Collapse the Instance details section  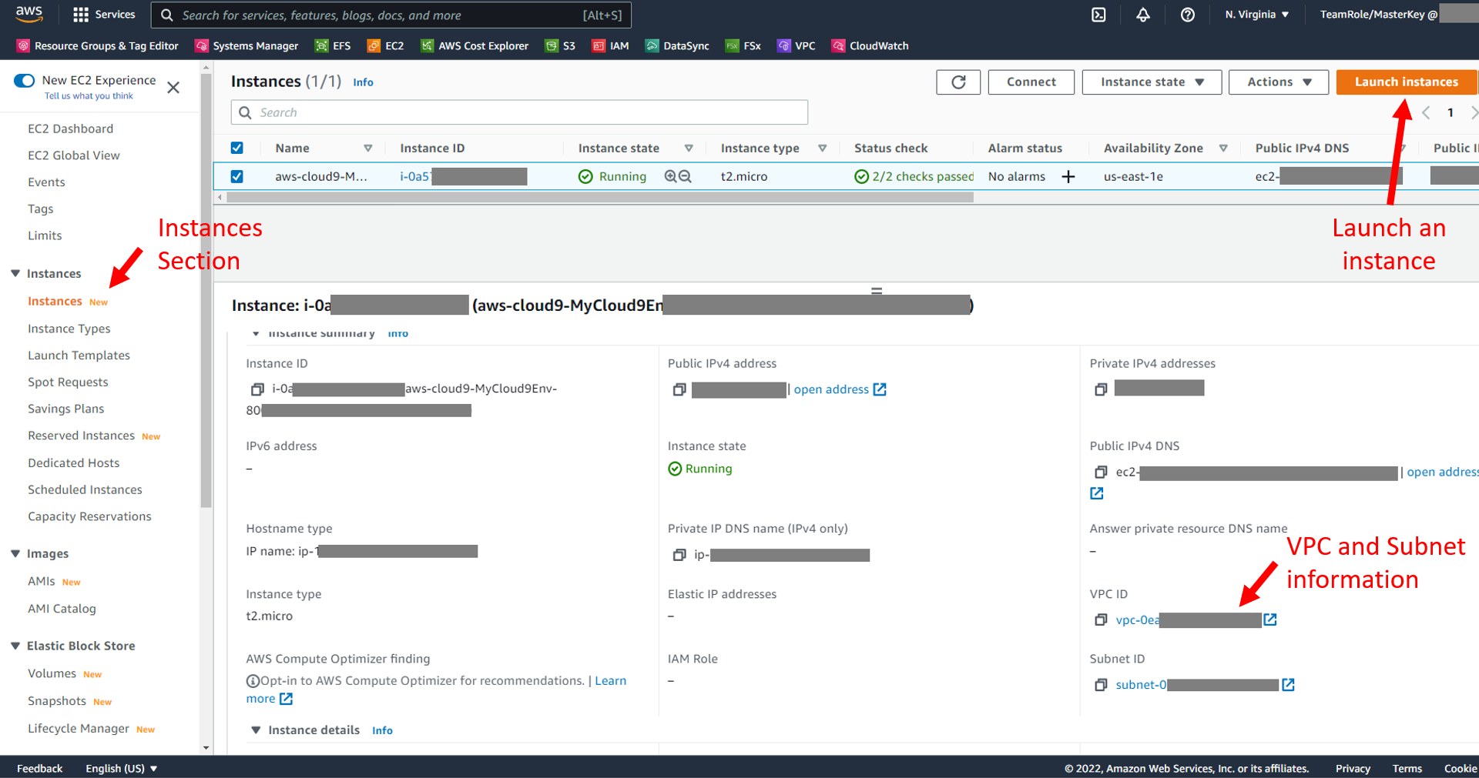pyautogui.click(x=256, y=730)
